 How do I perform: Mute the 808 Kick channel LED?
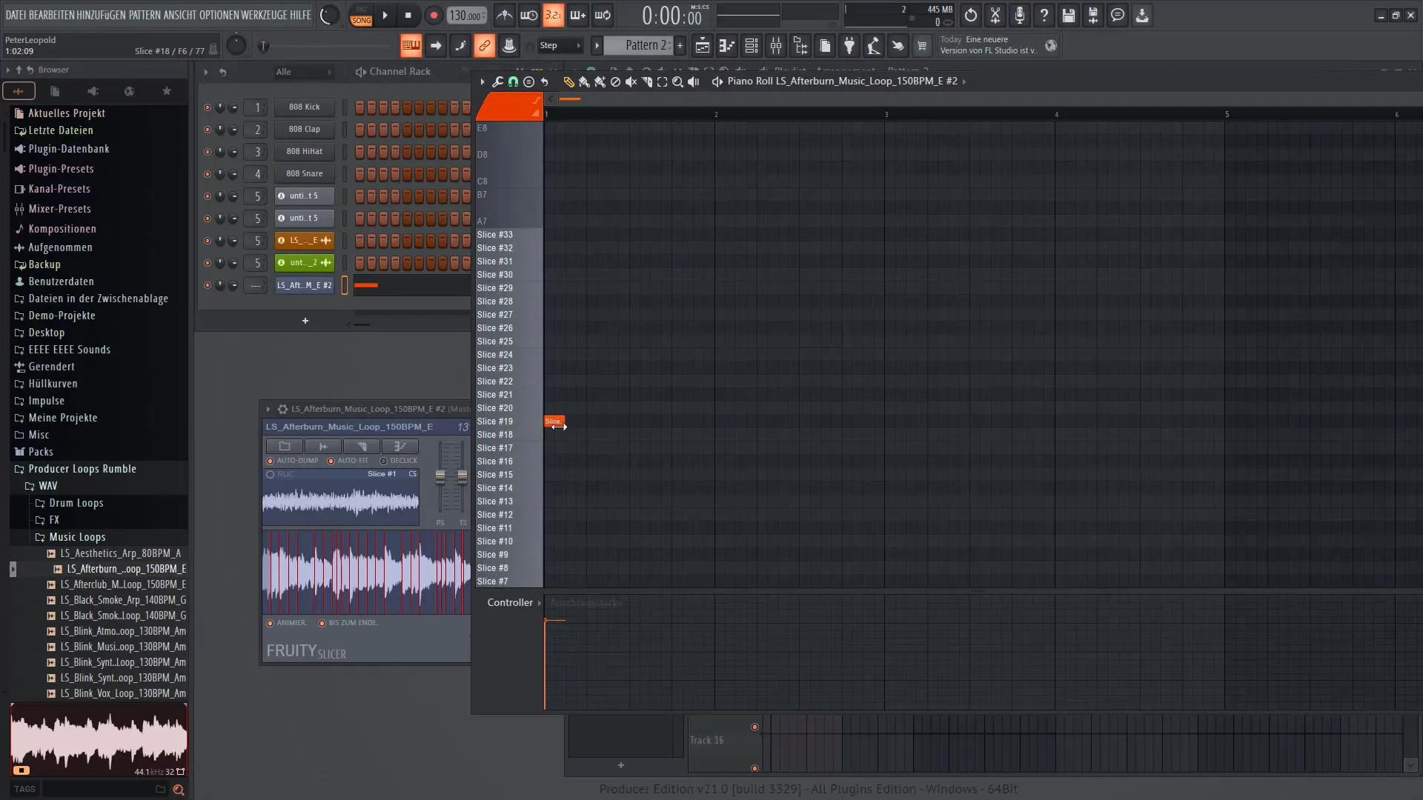(208, 107)
